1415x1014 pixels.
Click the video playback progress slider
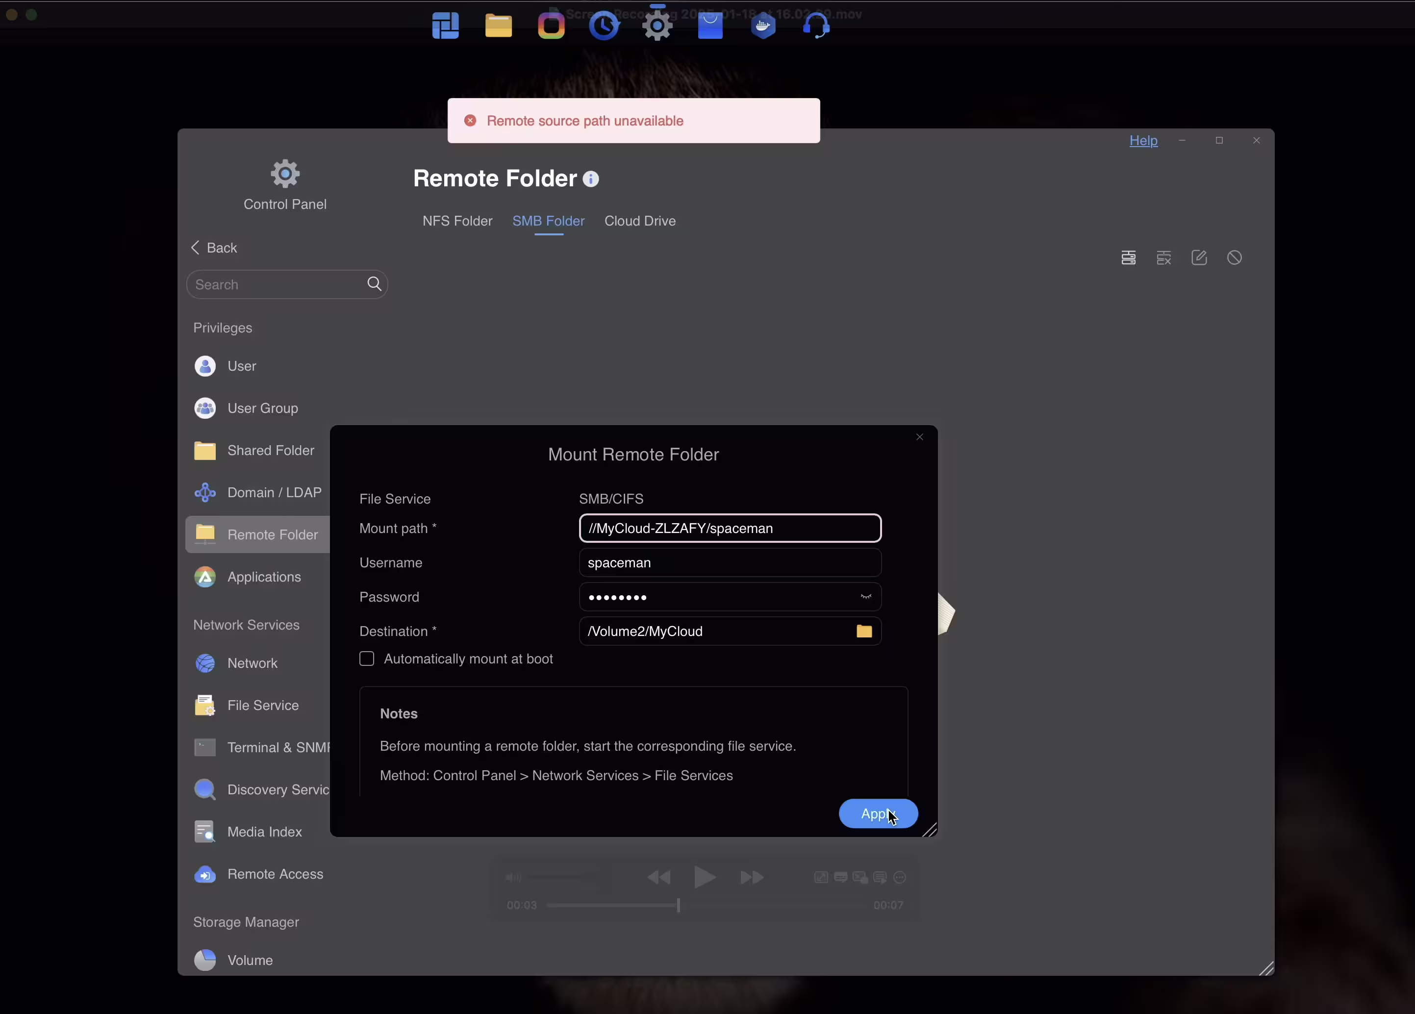tap(678, 906)
